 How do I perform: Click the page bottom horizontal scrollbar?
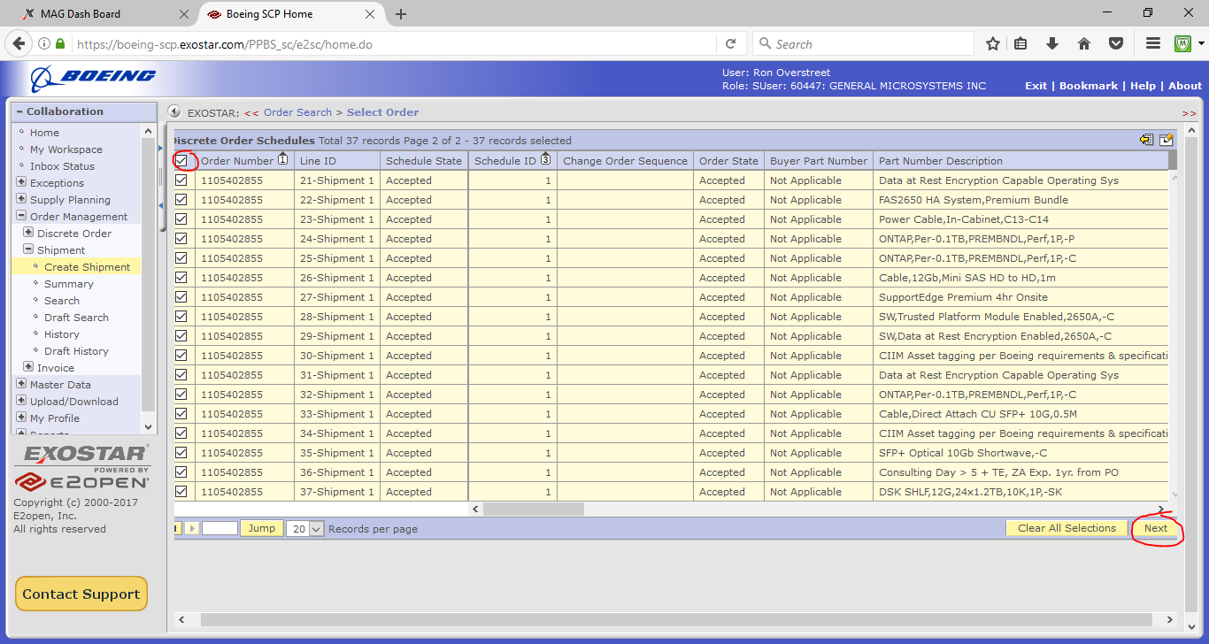[674, 620]
